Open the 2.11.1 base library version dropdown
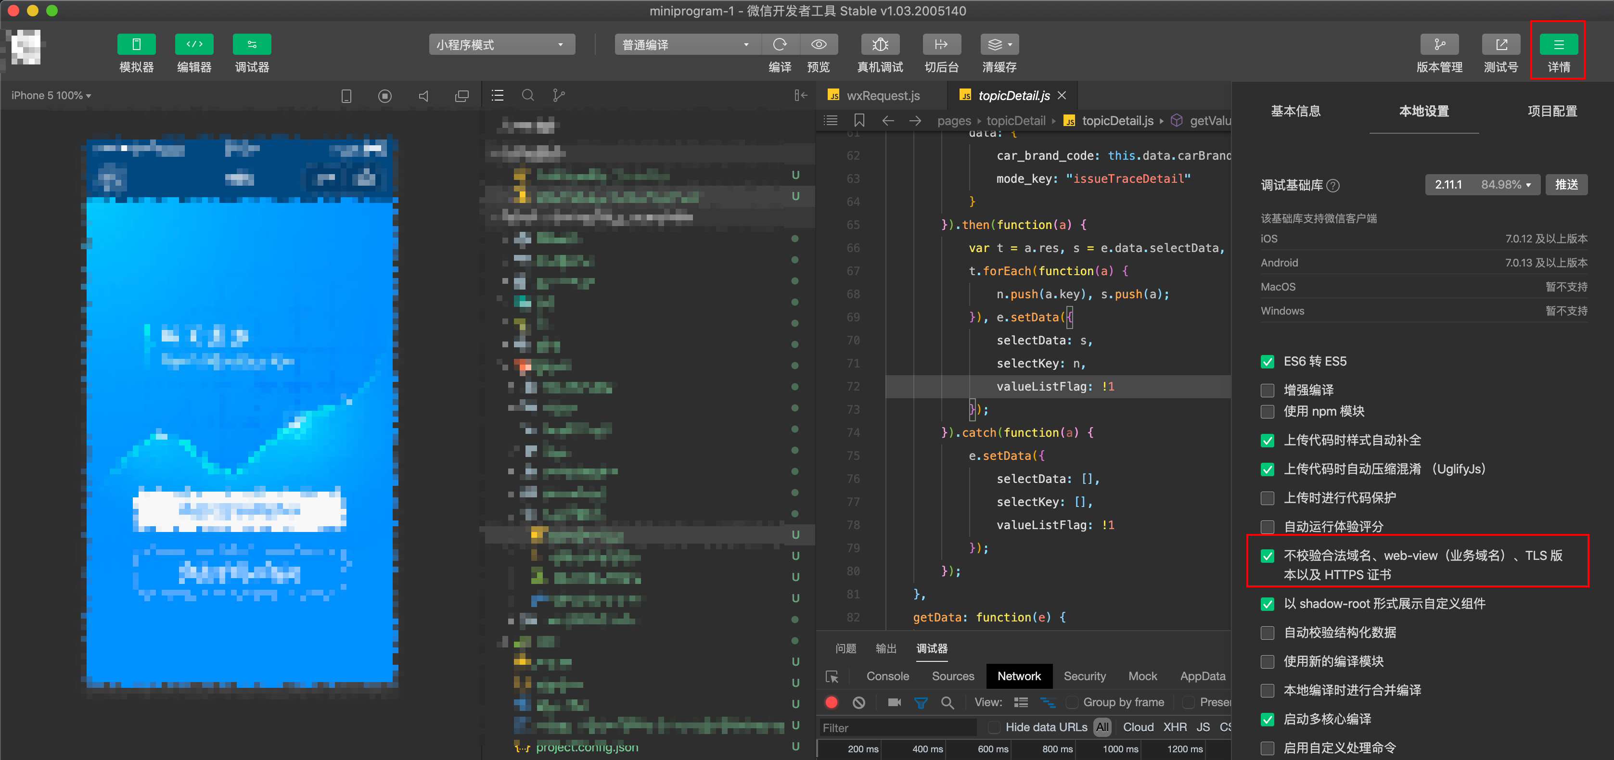Image resolution: width=1614 pixels, height=760 pixels. coord(1482,185)
